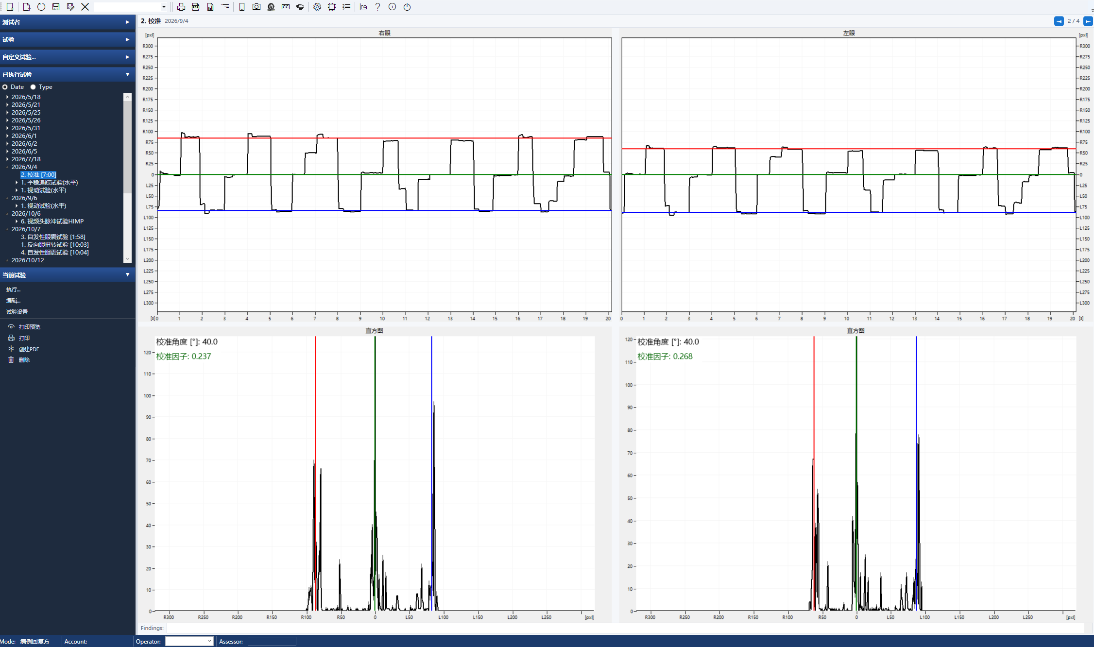Click the report chart document icon
Viewport: 1094px width, 647px height.
pyautogui.click(x=210, y=7)
